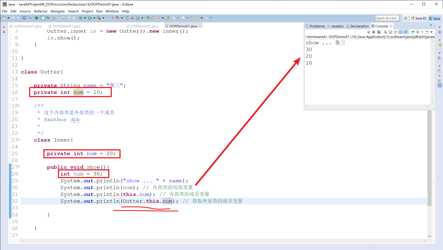The width and height of the screenshot is (443, 250).
Task: Switch to the Java EE perspective
Action: point(419,18)
